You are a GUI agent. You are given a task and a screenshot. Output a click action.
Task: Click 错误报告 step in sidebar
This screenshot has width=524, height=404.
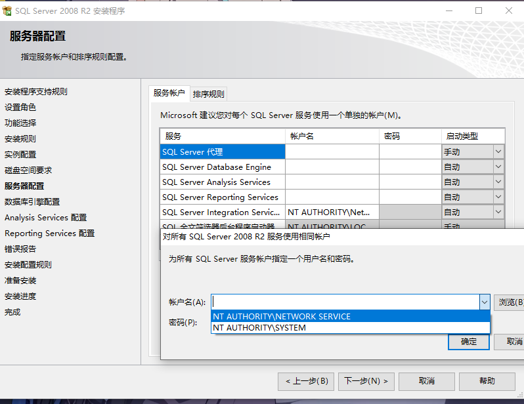[20, 249]
